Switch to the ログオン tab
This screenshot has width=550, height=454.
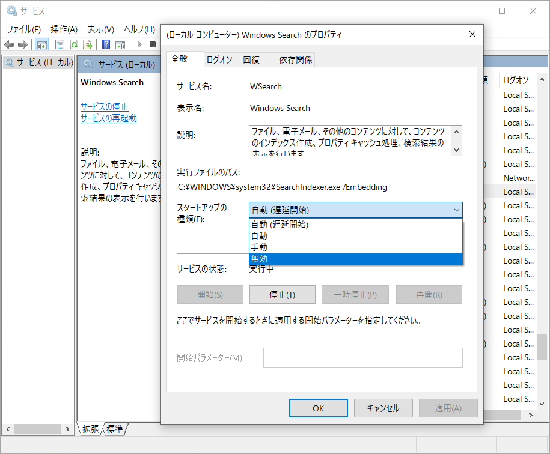point(219,59)
